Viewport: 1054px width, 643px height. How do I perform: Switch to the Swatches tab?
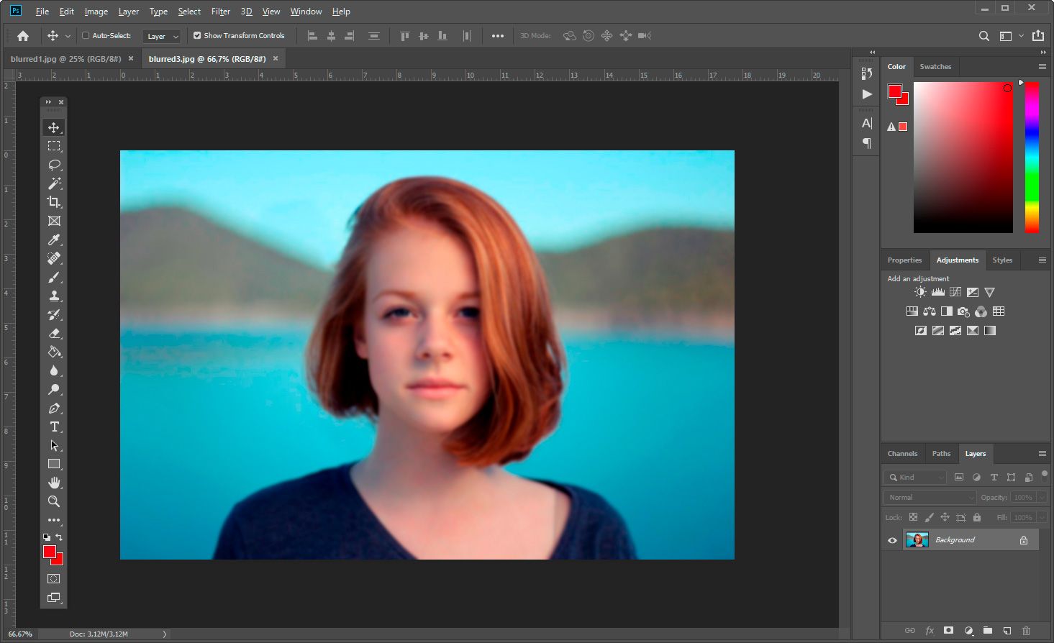click(935, 67)
